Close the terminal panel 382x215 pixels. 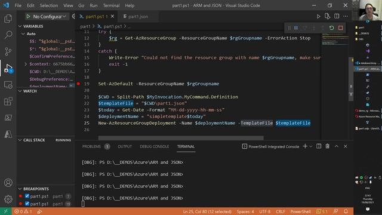346,146
